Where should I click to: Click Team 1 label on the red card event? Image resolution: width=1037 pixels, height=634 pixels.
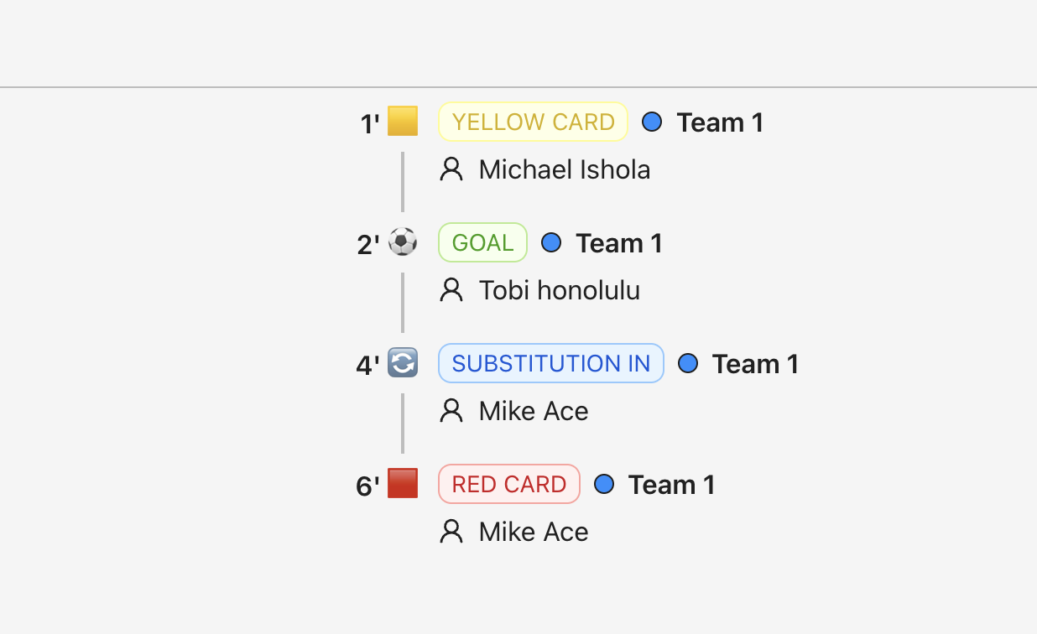click(x=671, y=485)
